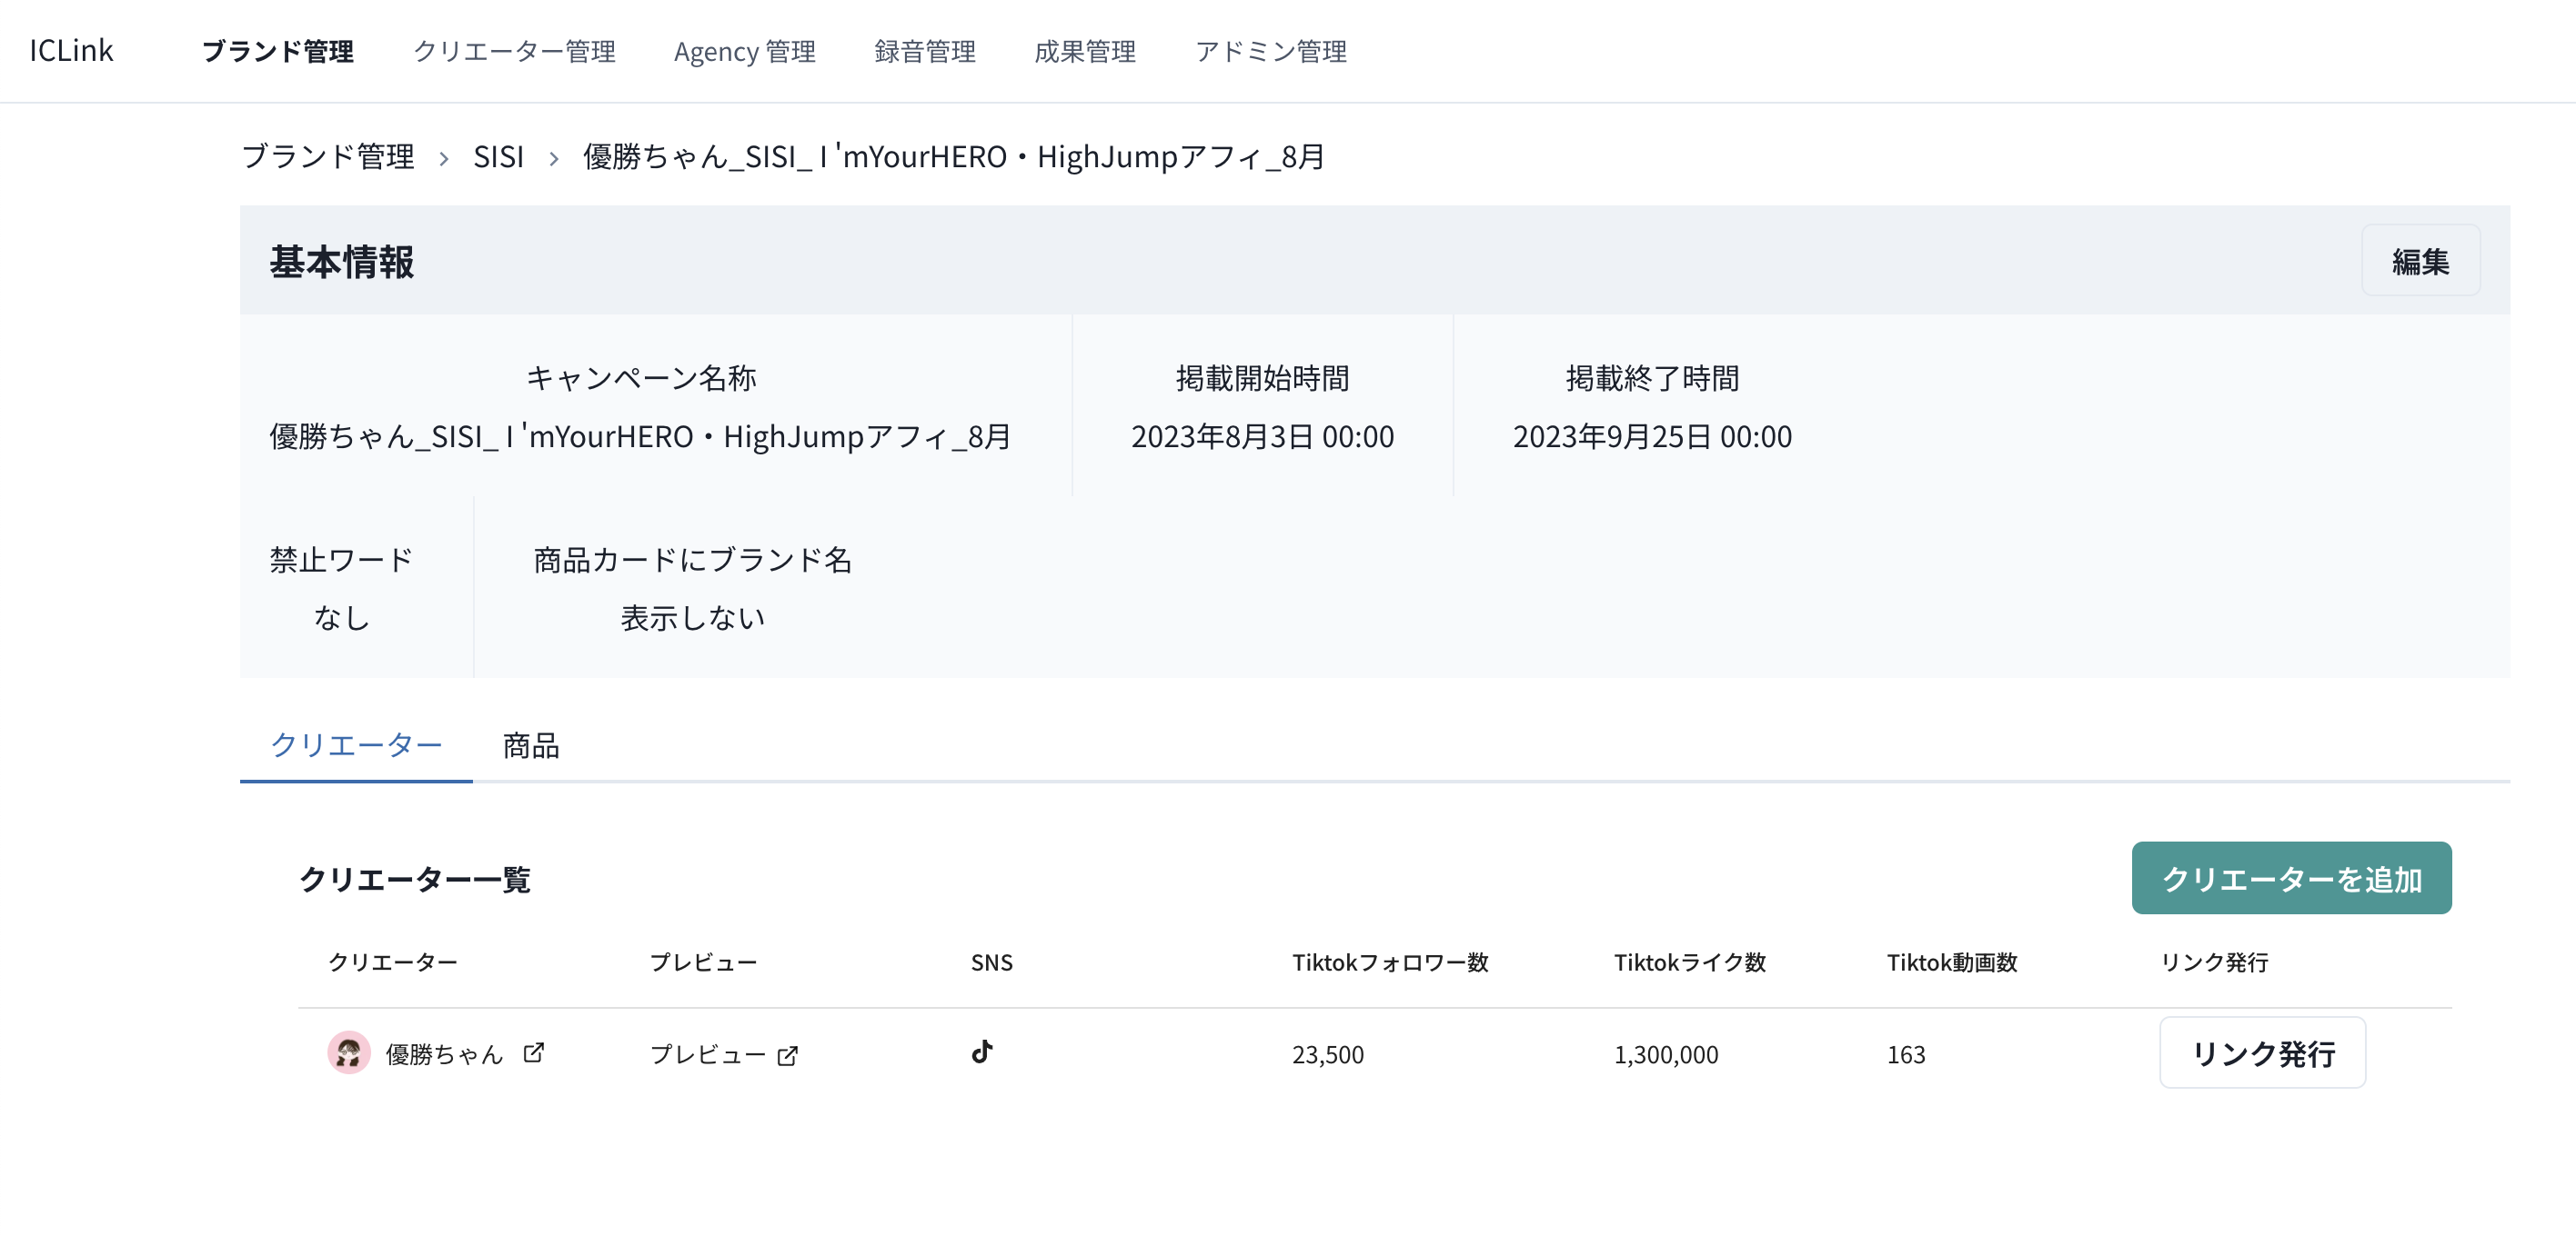Viewport: 2576px width, 1236px height.
Task: Click クリエーター一覧 heading
Action: (x=415, y=880)
